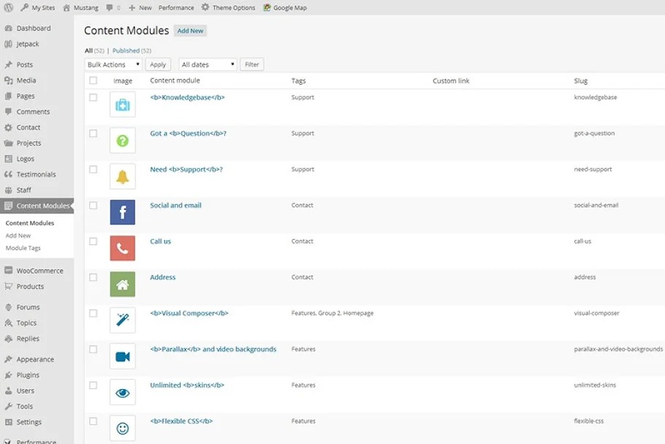Click the video camera icon for Parallax module

click(122, 356)
